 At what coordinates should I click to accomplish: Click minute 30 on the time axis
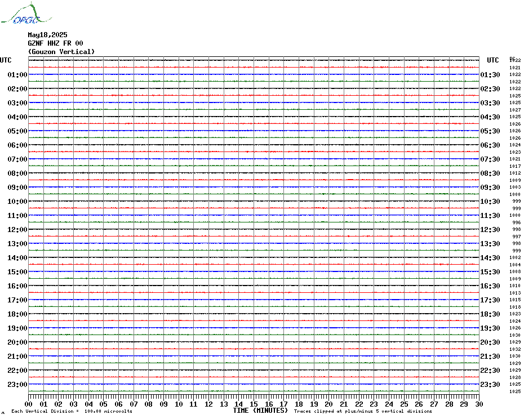coord(479,404)
